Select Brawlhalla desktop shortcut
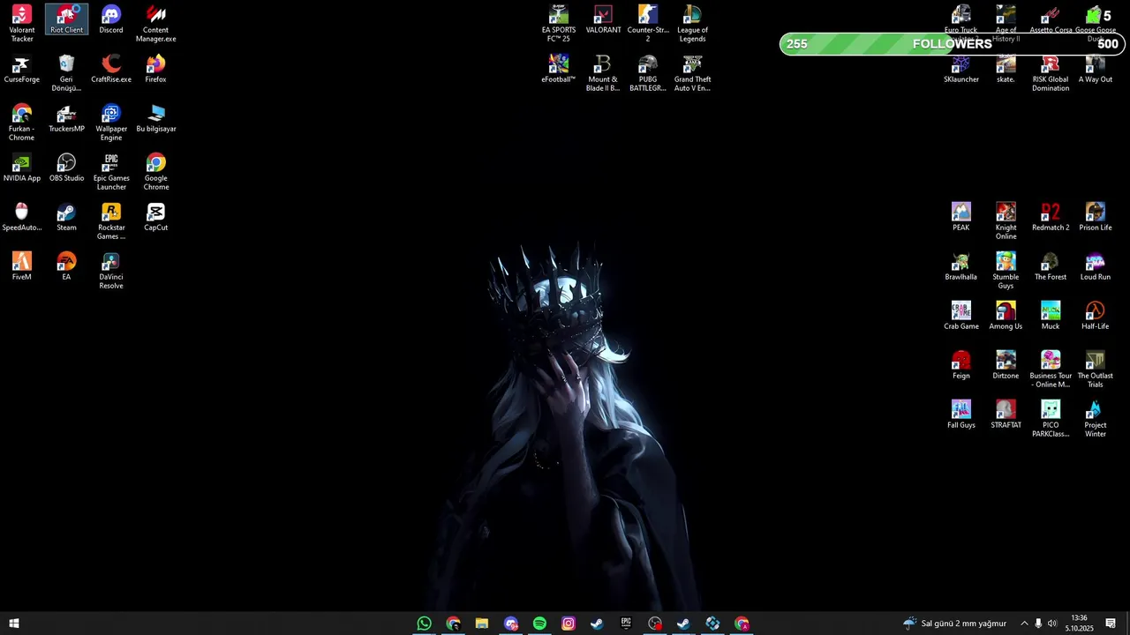1130x635 pixels. pyautogui.click(x=961, y=266)
